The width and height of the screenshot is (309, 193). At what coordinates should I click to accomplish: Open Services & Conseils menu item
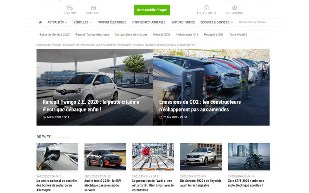point(215,22)
